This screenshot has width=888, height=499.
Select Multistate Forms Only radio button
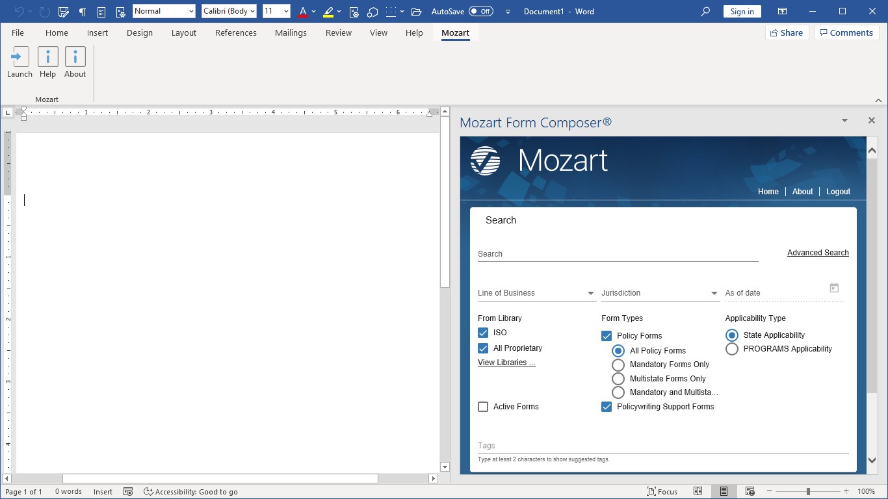618,379
